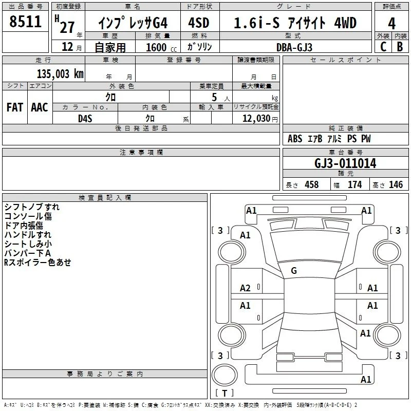The height and width of the screenshot is (411, 411).
Task: Select the カラーNo. header
Action: point(85,107)
